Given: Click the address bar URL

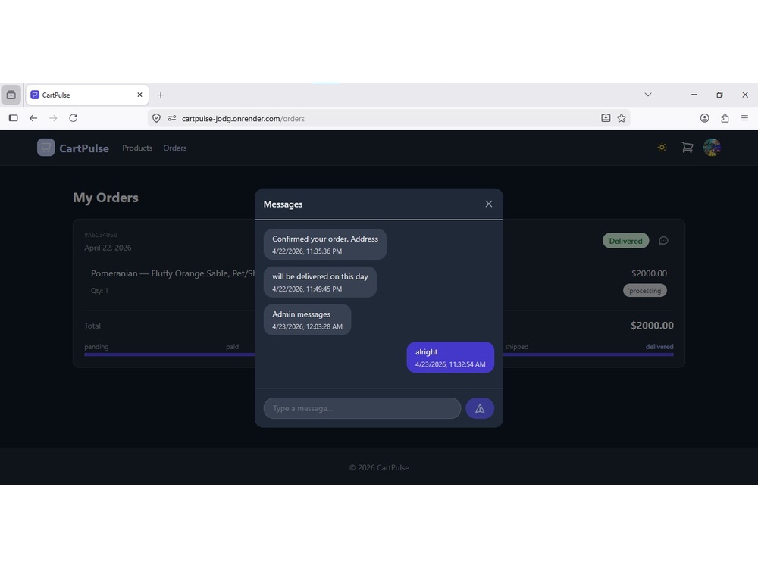Looking at the screenshot, I should click(243, 118).
